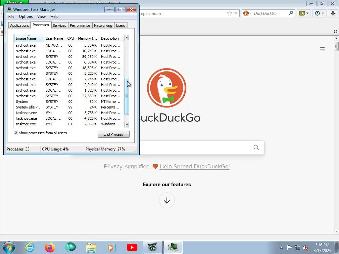Select the taskhost.exe row owned by VM1
Screen dimensions: 339x254
69,113
